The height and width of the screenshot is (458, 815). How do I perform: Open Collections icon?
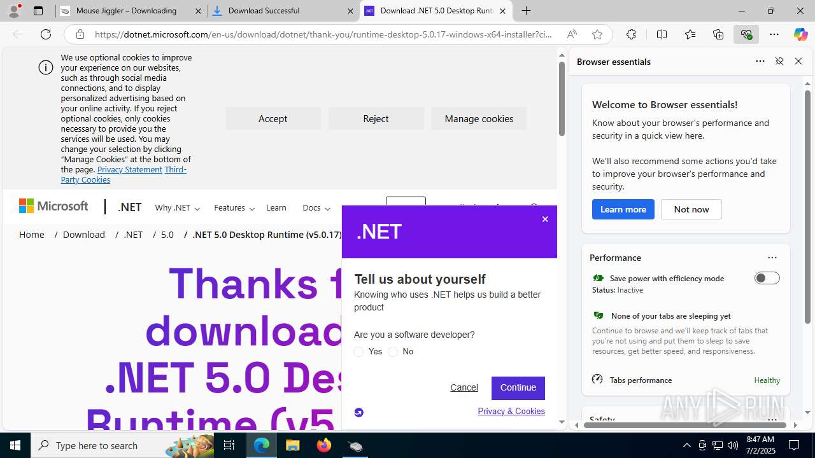[718, 34]
